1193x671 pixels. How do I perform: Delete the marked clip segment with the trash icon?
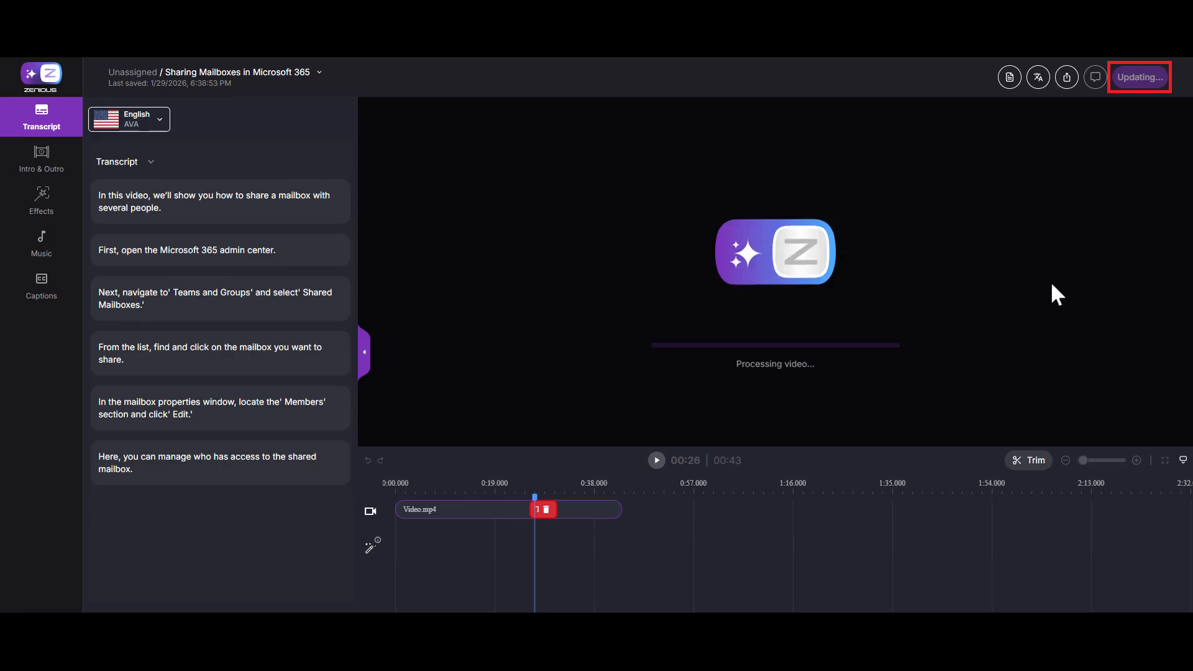coord(546,509)
